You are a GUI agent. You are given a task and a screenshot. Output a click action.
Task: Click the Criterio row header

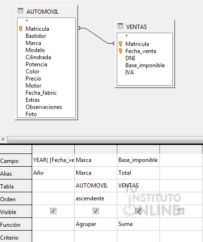point(16,236)
